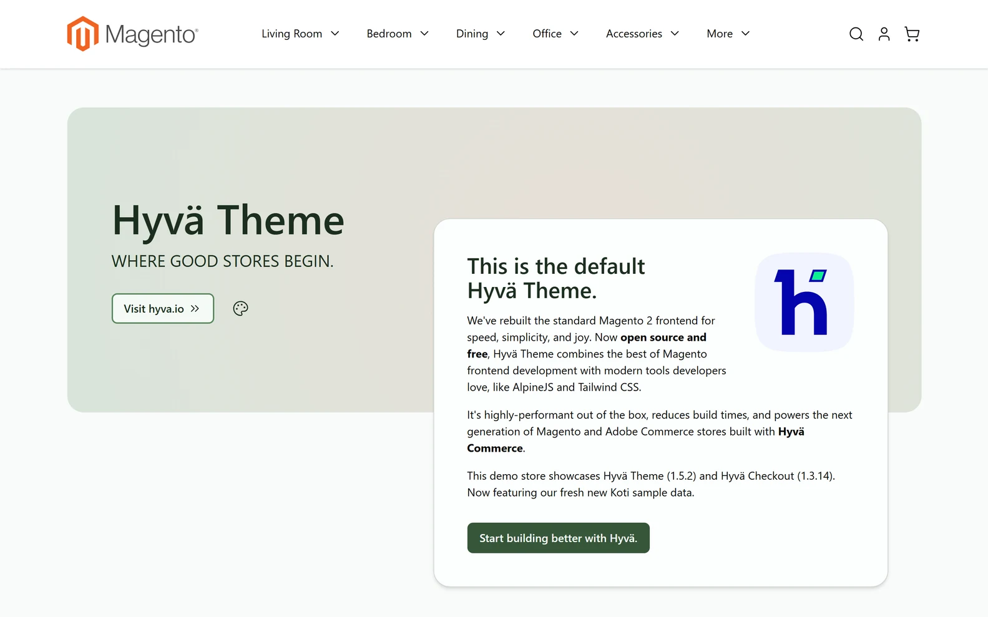This screenshot has height=617, width=988.
Task: Expand the Bedroom menu chevron
Action: 424,34
